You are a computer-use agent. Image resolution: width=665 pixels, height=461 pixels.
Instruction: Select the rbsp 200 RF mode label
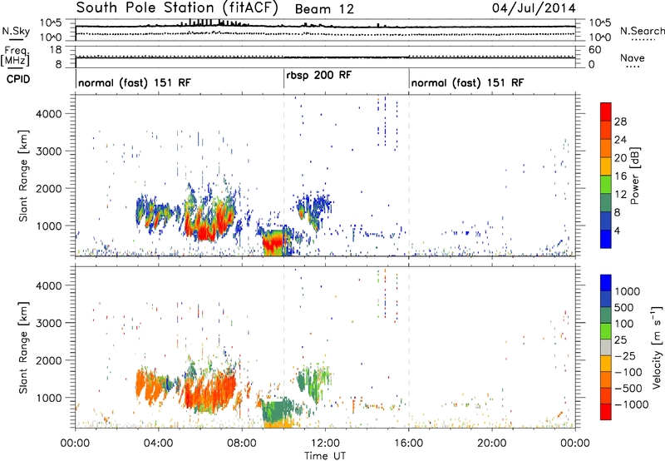319,75
